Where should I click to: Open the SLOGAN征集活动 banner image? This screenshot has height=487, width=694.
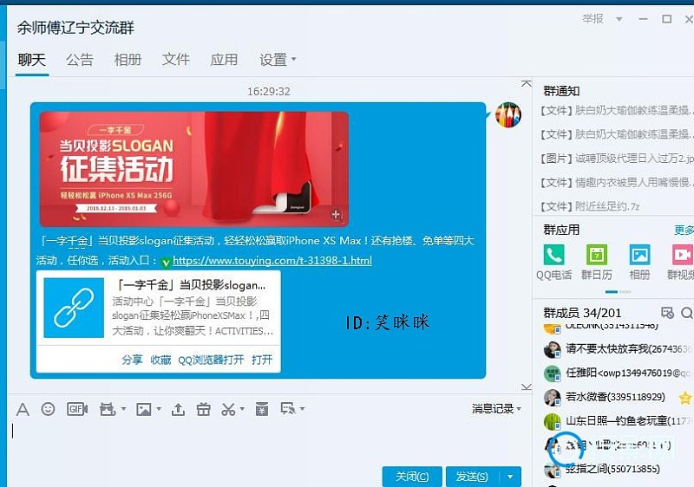coord(193,169)
